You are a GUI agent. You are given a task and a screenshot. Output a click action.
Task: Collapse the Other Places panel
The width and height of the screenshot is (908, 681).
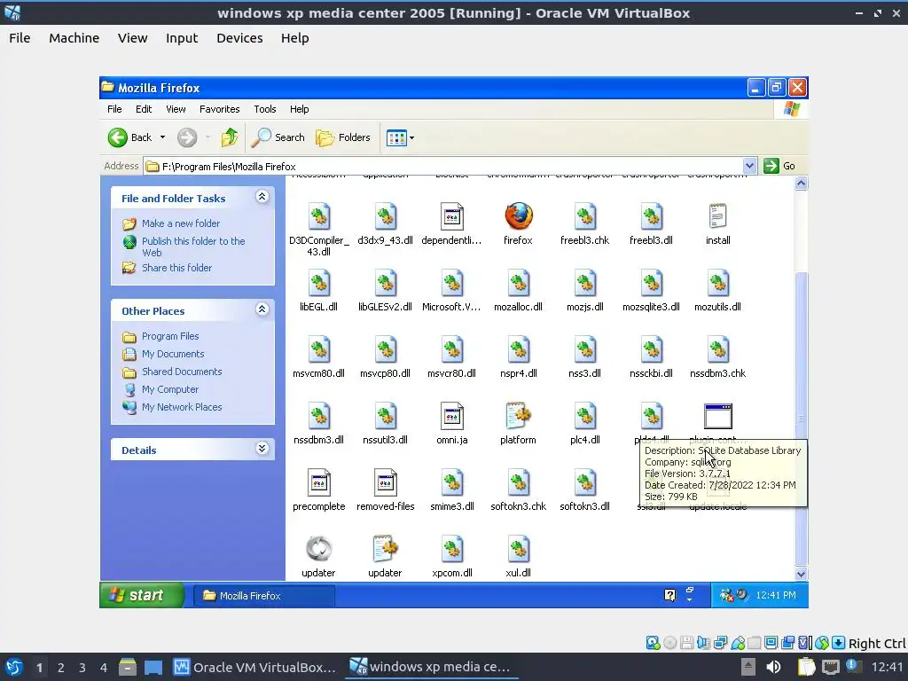[x=262, y=309]
